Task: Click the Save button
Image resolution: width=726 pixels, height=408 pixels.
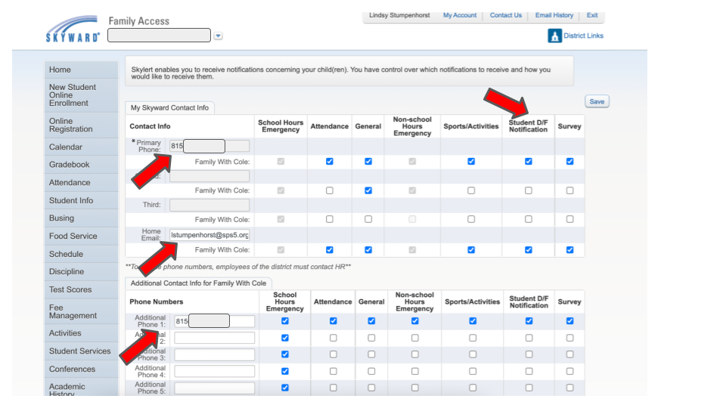Action: 597,101
